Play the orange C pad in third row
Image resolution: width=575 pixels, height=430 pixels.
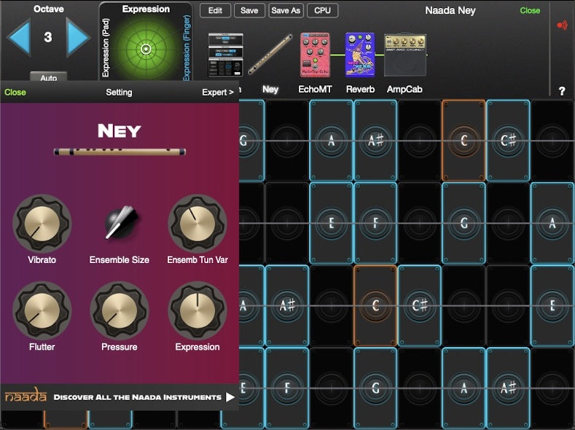375,305
